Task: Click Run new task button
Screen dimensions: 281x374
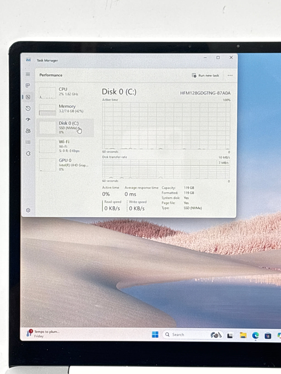Action: 205,75
